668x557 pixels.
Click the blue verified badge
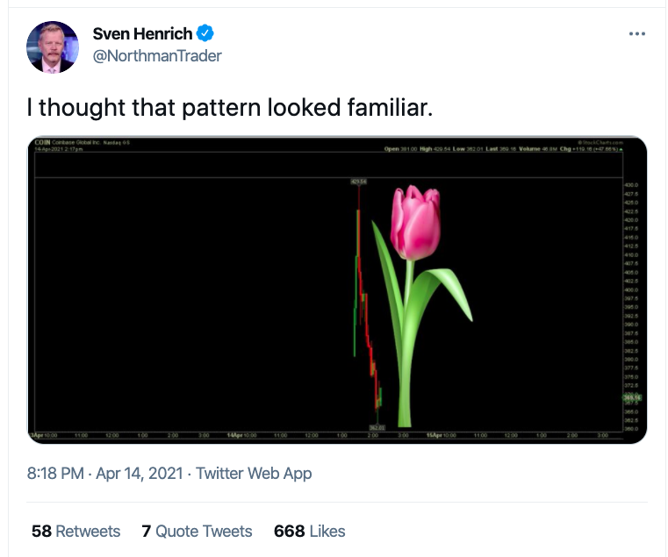tap(205, 34)
